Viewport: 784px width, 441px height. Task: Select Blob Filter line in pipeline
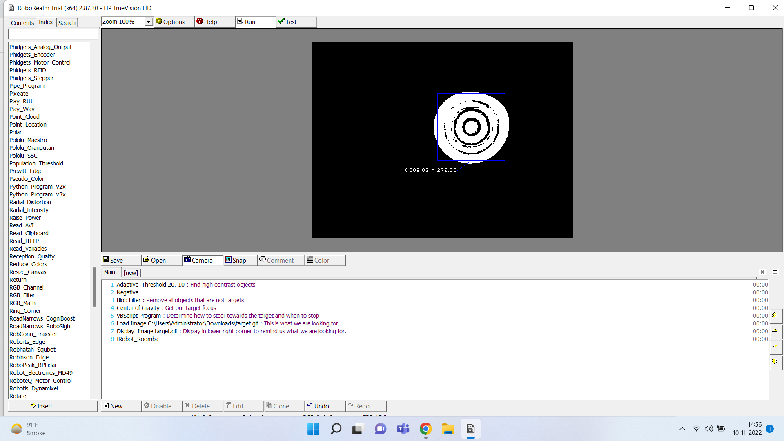point(129,300)
